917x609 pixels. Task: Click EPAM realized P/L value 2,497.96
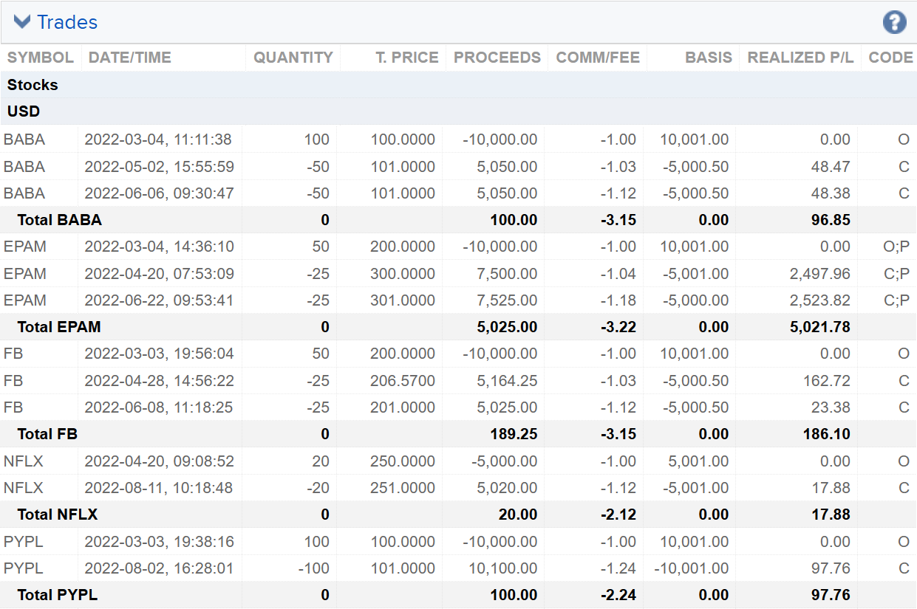tap(820, 274)
